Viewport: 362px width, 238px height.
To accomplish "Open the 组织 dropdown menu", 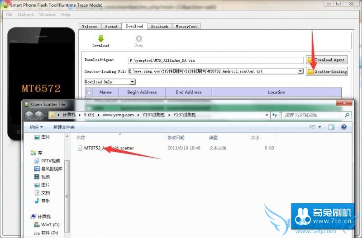I will [36, 127].
